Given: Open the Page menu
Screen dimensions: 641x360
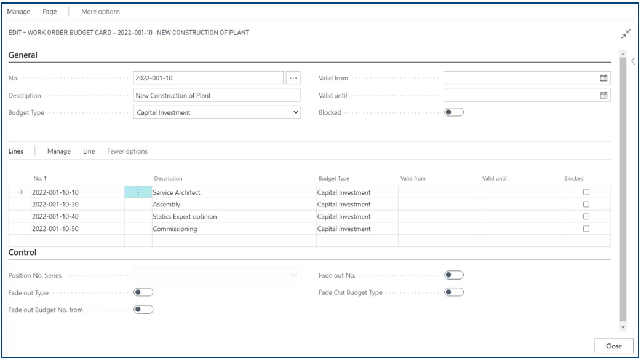Looking at the screenshot, I should (50, 12).
